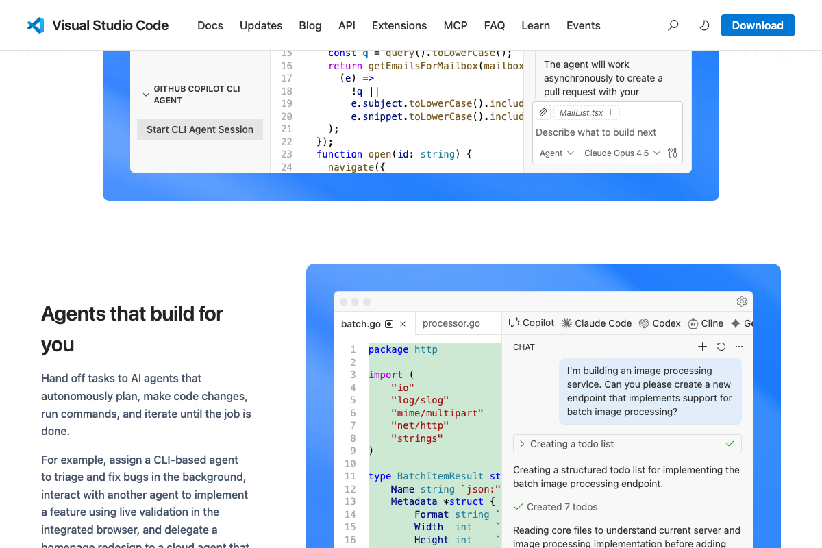The image size is (822, 548).
Task: Open the Cline robot icon tab
Action: [x=692, y=323]
